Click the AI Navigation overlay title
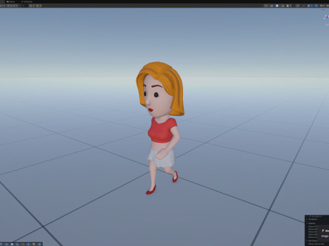This screenshot has height=246, width=329. pos(315,217)
